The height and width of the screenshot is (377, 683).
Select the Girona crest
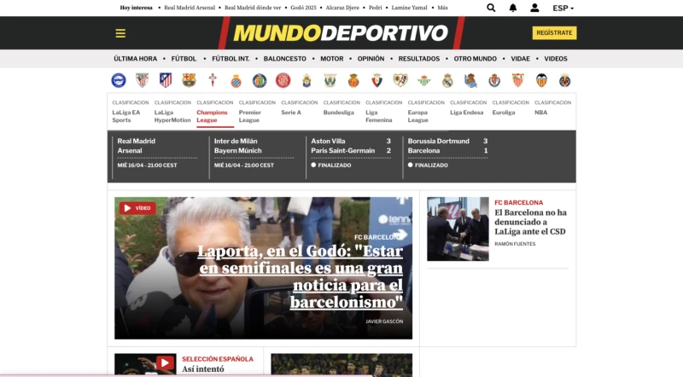tap(283, 80)
